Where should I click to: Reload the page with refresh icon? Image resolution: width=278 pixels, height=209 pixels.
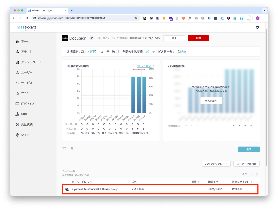pos(27,18)
